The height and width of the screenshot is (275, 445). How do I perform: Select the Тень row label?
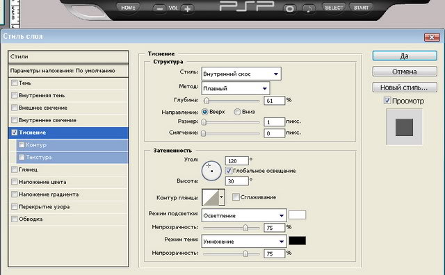(25, 83)
